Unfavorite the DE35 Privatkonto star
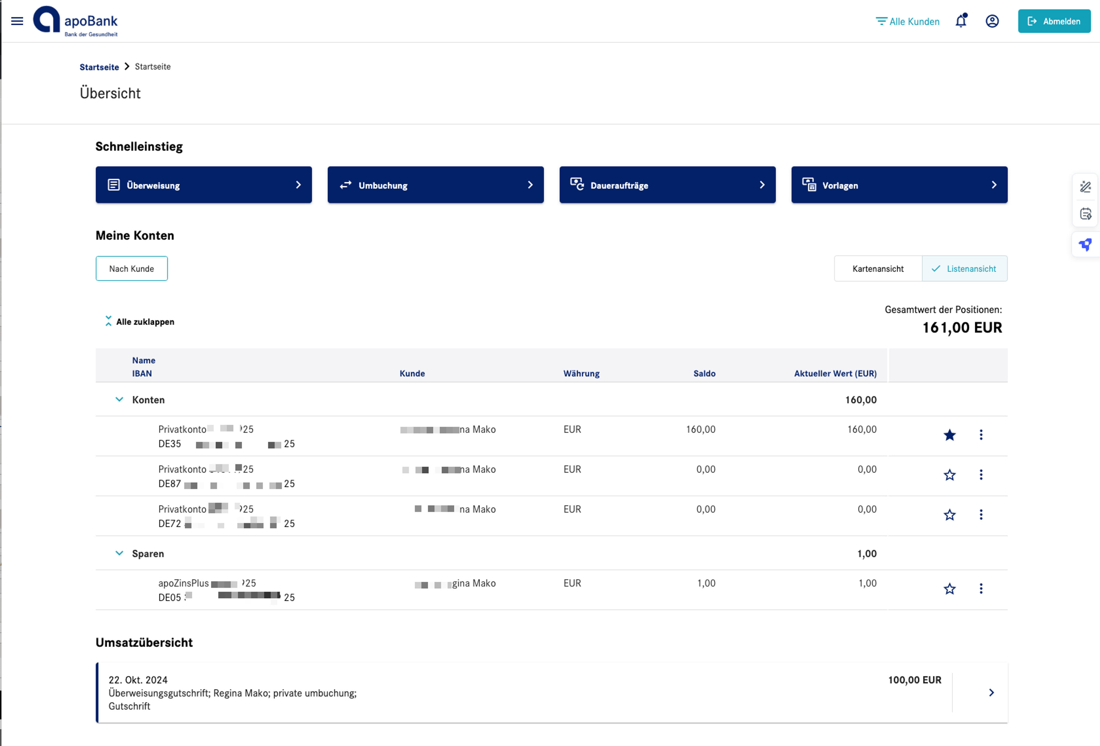Screen dimensions: 1100x746 point(950,435)
